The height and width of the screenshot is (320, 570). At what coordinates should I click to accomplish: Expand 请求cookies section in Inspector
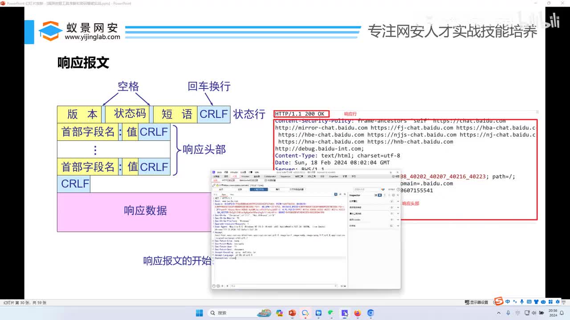398,220
